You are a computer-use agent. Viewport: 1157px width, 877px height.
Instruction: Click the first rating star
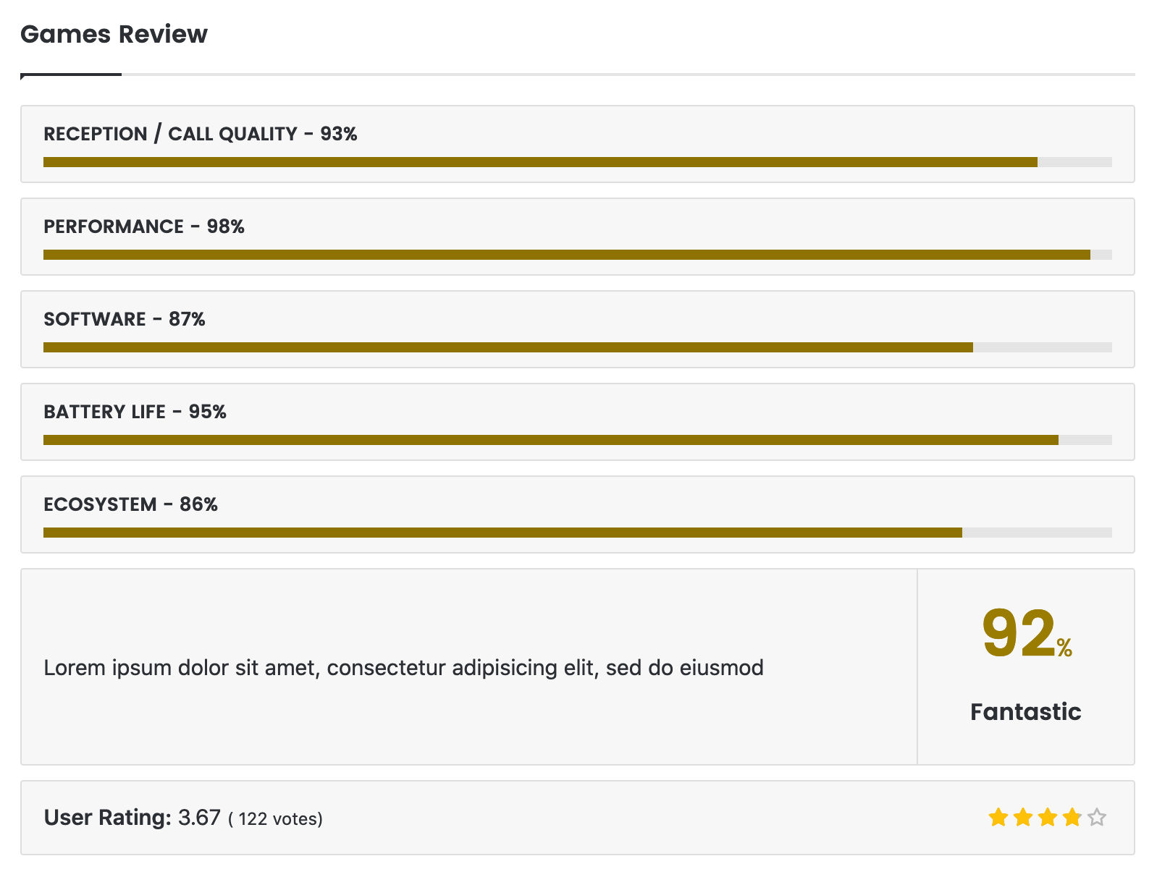coord(998,818)
